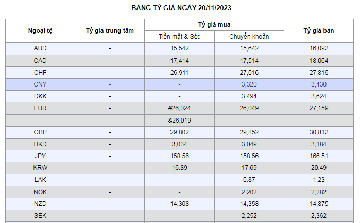The height and width of the screenshot is (223, 360).
Task: Select the CAD transfer rate 17,514
Action: [x=249, y=61]
